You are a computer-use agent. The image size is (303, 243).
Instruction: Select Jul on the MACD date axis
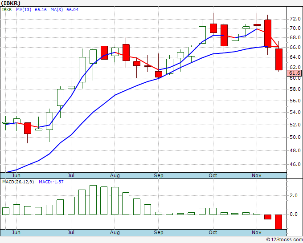[71, 232]
